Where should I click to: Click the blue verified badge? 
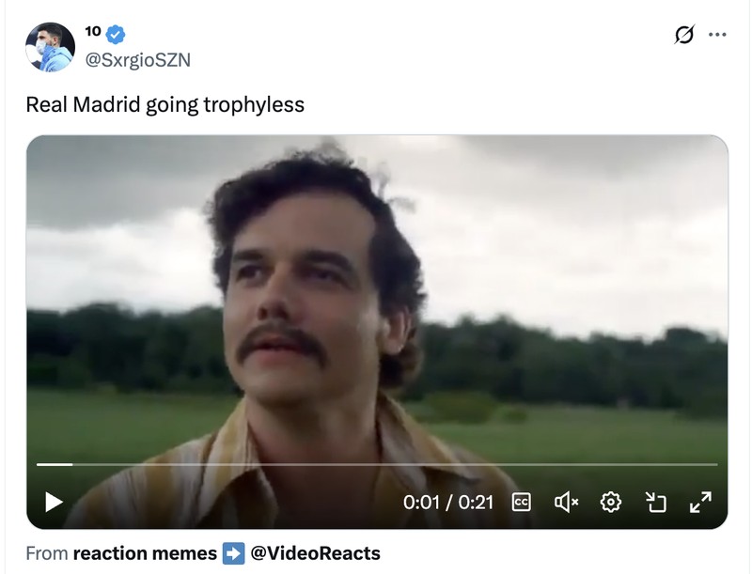115,35
